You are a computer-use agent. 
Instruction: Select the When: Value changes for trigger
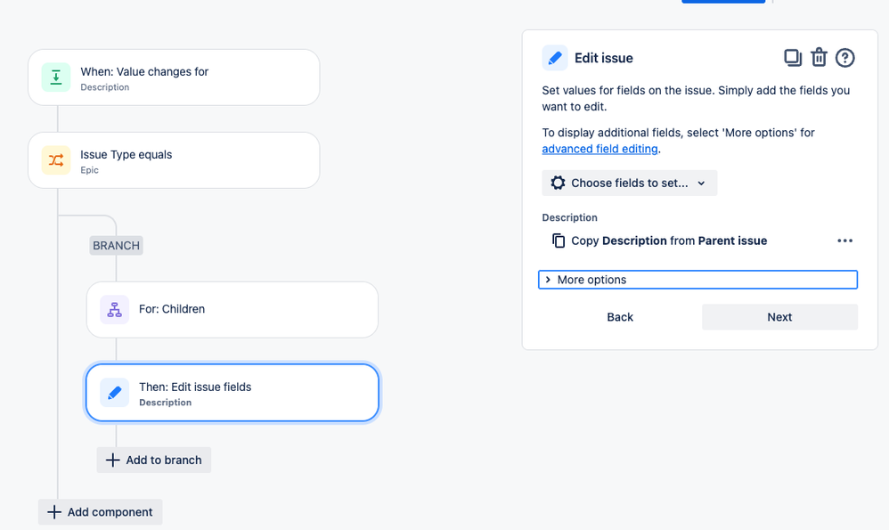point(174,77)
